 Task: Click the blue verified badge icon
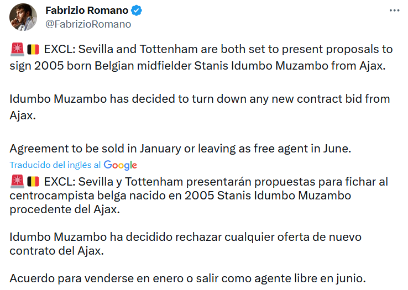click(x=137, y=10)
